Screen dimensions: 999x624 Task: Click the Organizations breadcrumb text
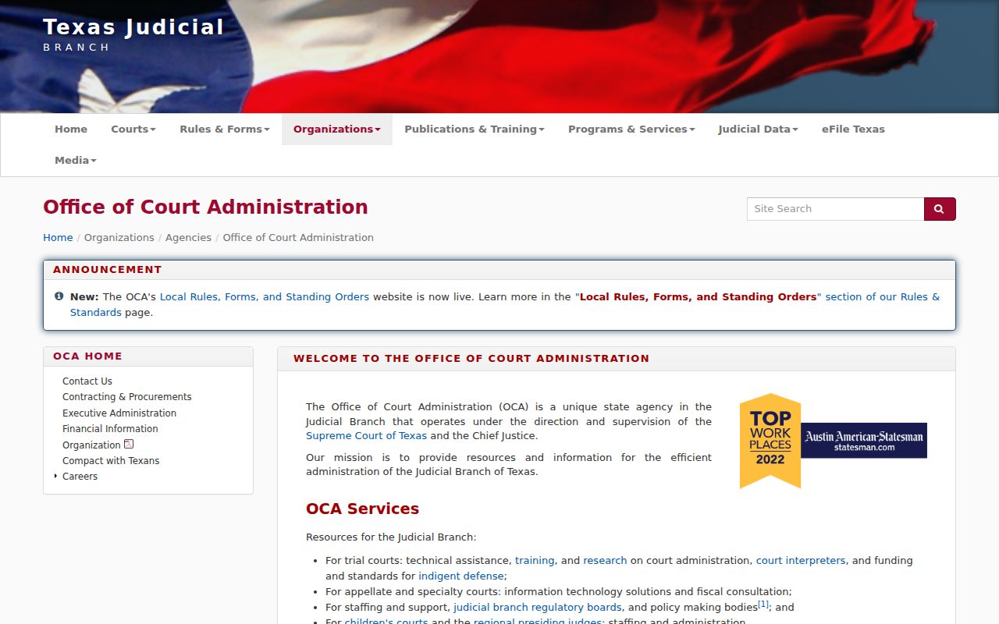tap(119, 238)
